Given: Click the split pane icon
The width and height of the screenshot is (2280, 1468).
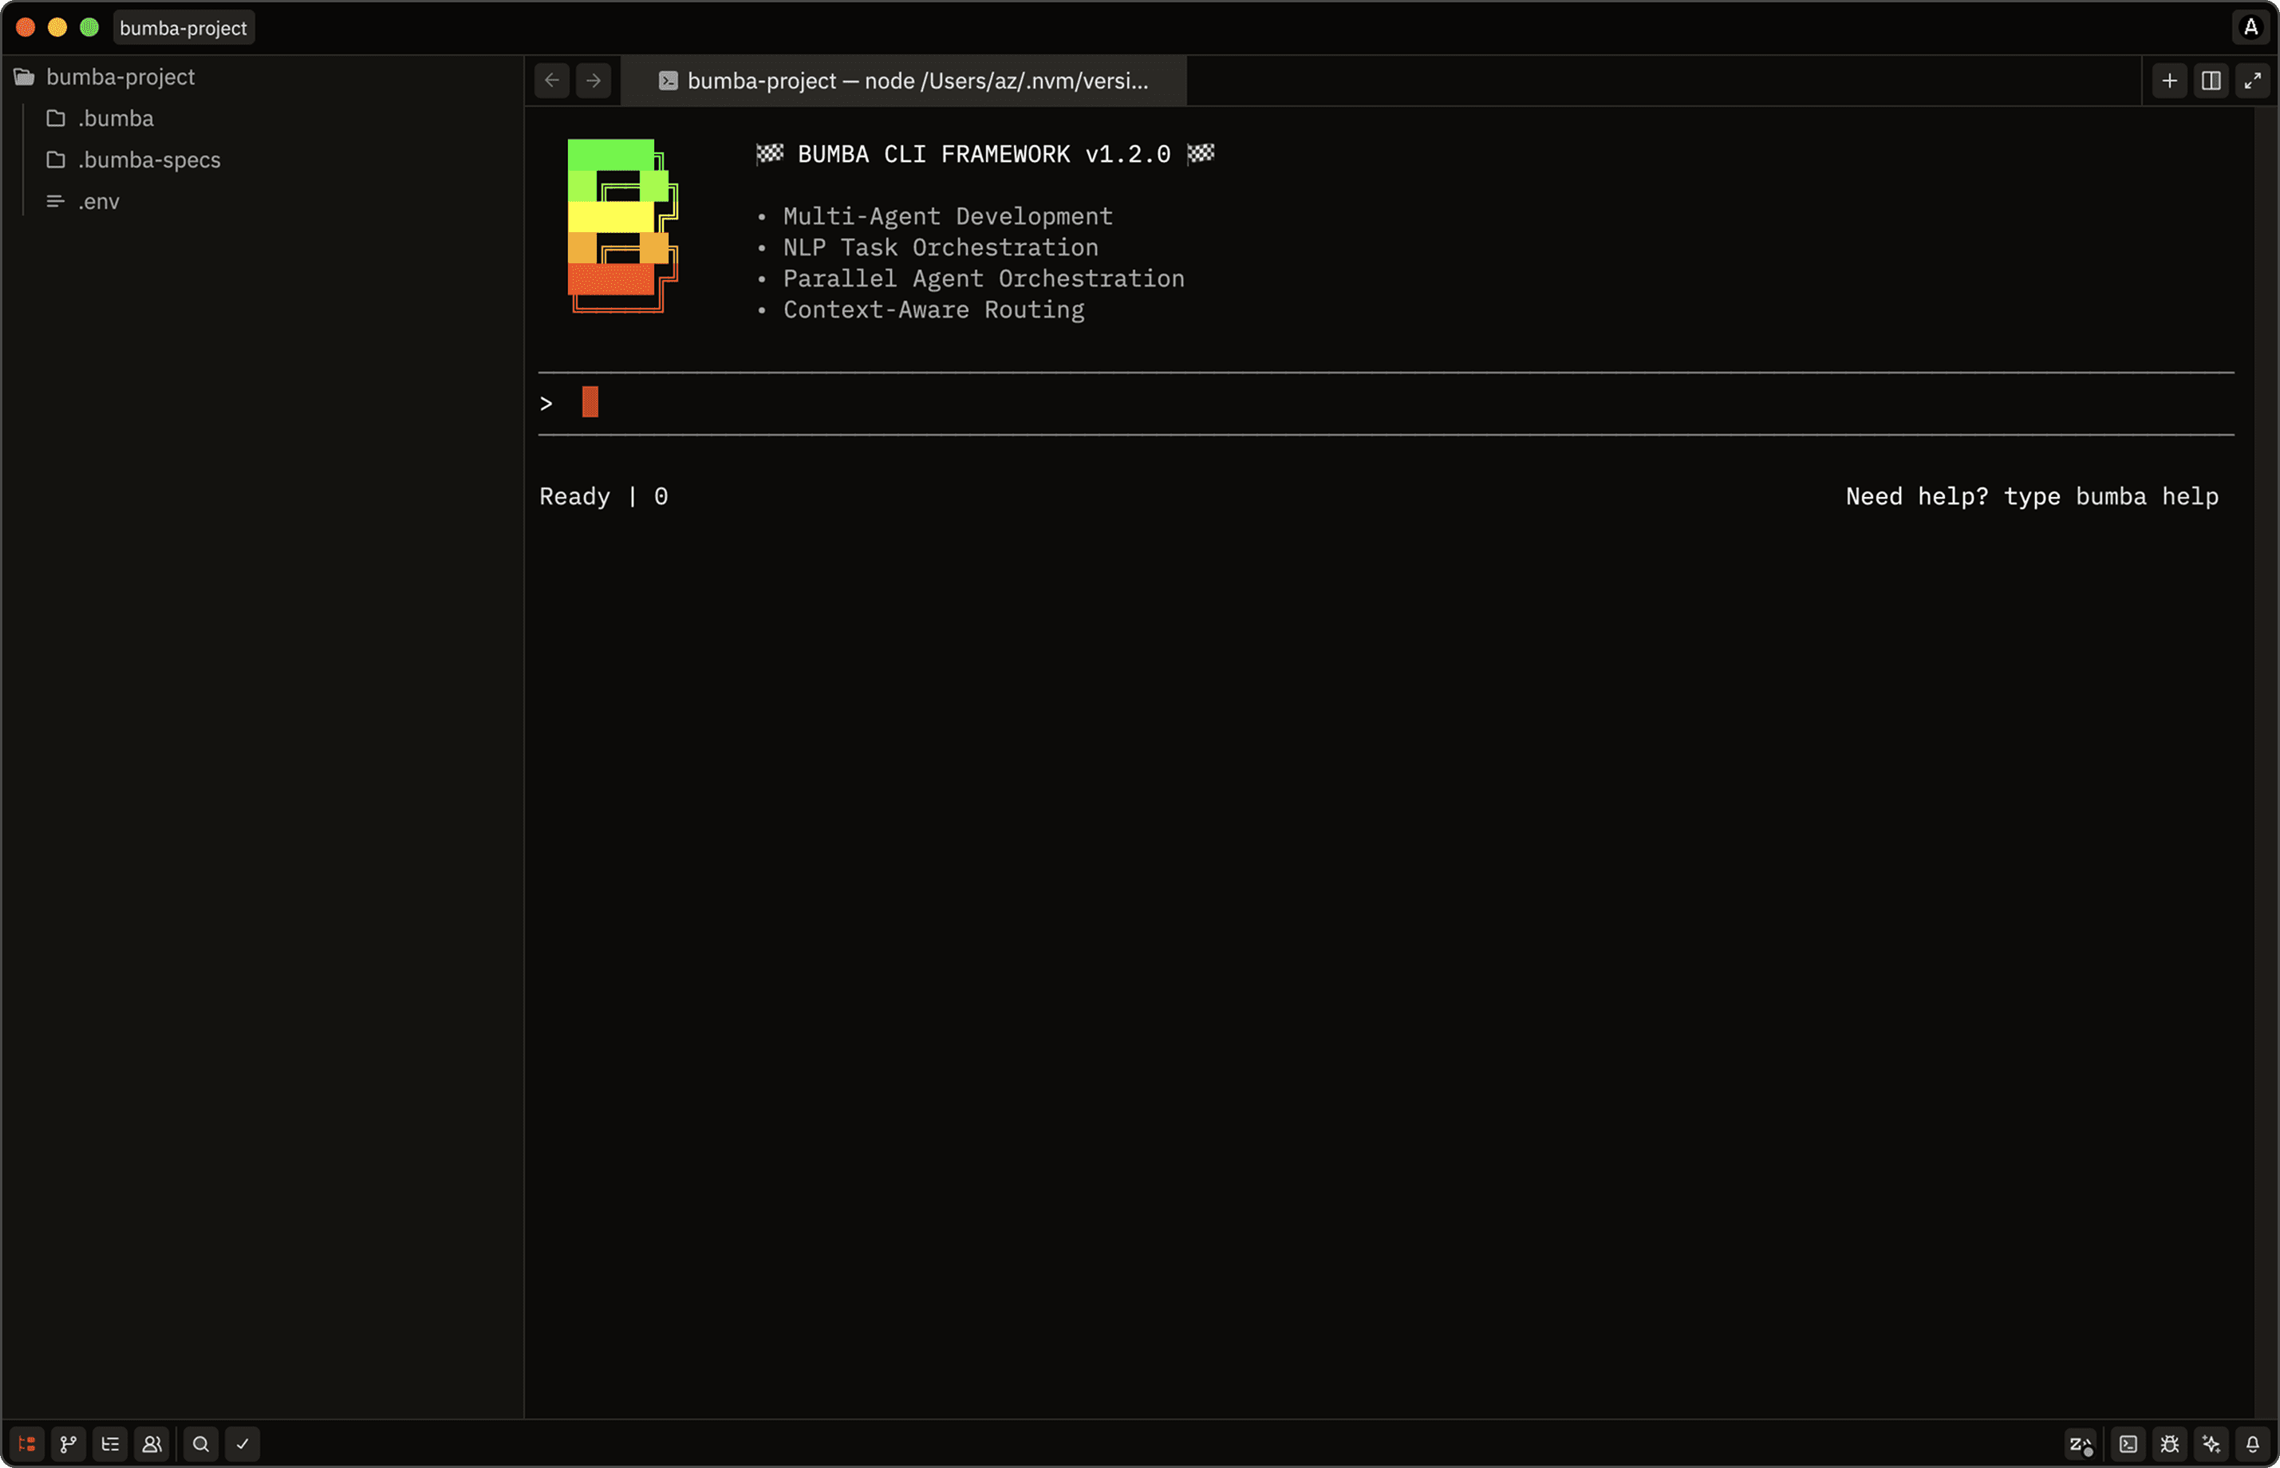Looking at the screenshot, I should [x=2211, y=81].
